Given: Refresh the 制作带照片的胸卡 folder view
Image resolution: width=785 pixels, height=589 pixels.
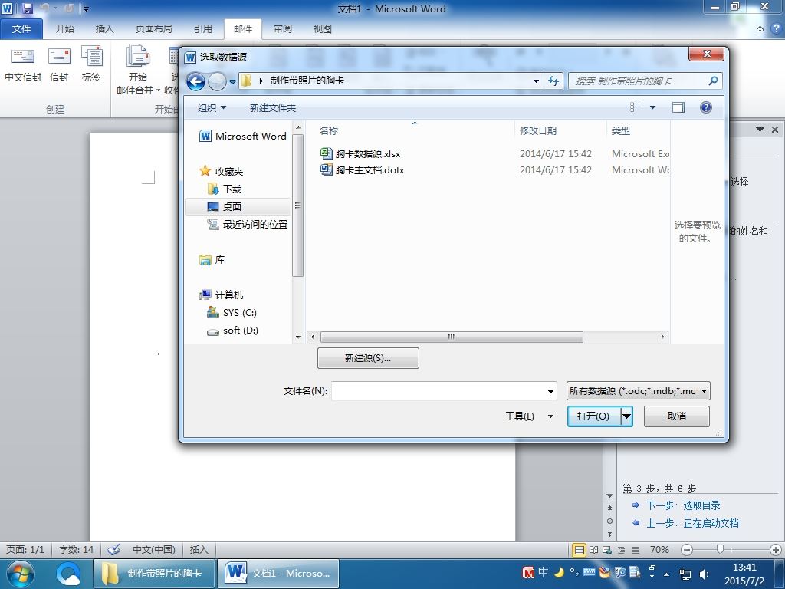Looking at the screenshot, I should (x=553, y=81).
